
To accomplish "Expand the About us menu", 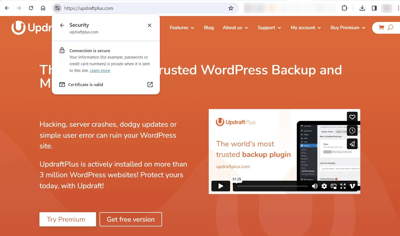I will pos(235,28).
